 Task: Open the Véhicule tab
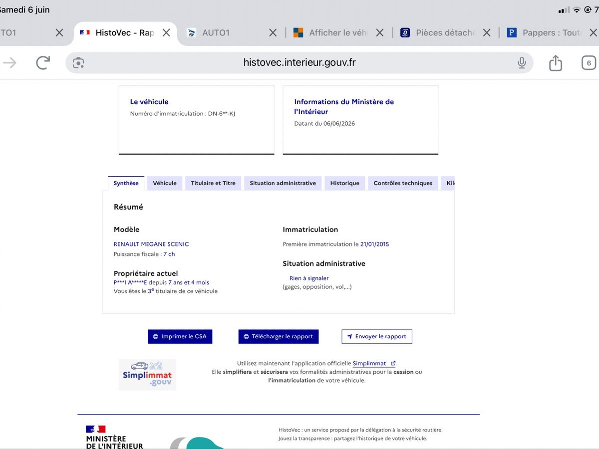(x=165, y=183)
